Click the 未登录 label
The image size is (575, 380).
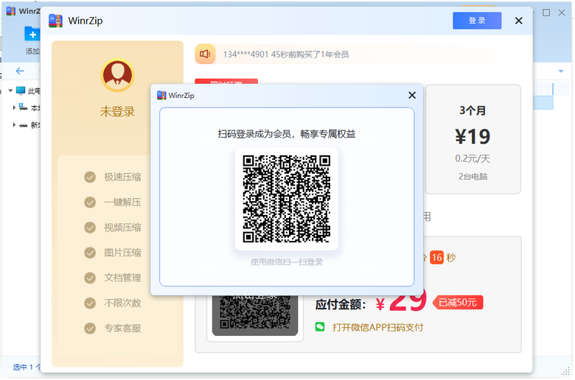click(117, 111)
